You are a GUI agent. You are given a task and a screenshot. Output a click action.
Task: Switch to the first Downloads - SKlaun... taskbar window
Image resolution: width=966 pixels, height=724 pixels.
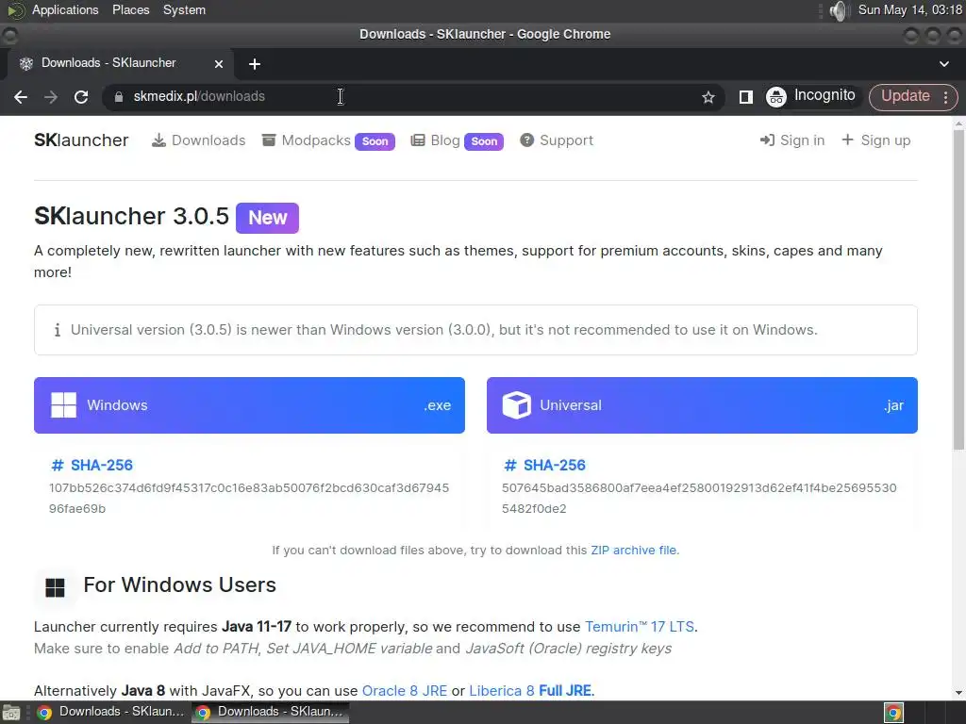(111, 713)
